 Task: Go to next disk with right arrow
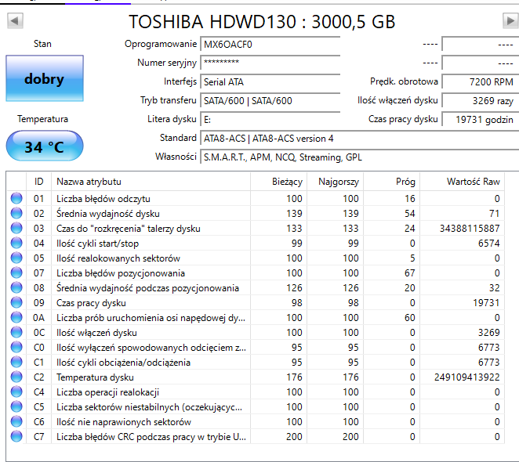[510, 21]
